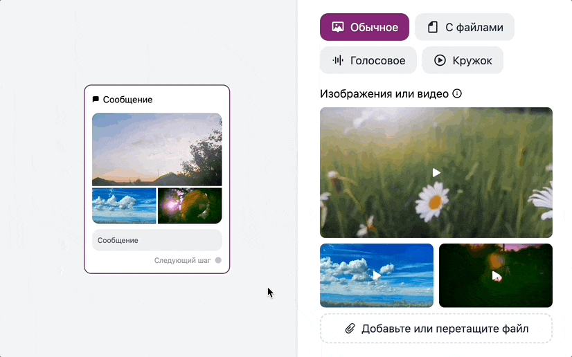Image resolution: width=572 pixels, height=357 pixels.
Task: Play the daisy field video
Action: click(436, 172)
